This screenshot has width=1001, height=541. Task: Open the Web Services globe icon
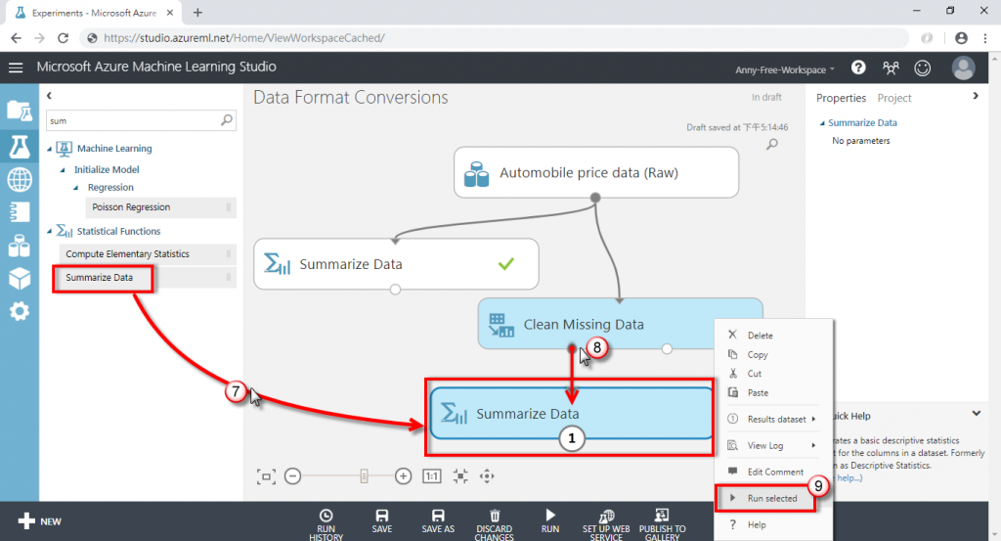coord(20,179)
